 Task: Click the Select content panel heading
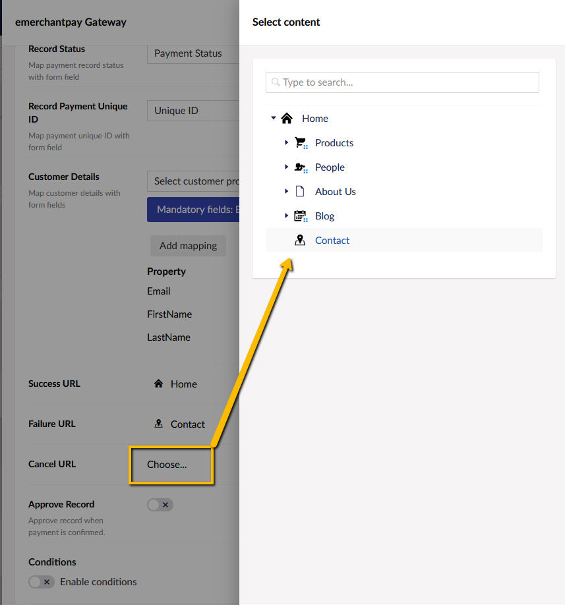click(x=286, y=22)
